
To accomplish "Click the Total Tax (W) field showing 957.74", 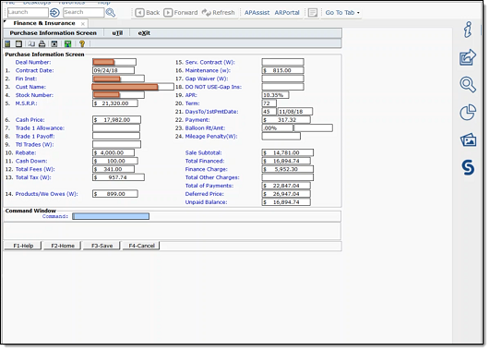I will click(118, 177).
